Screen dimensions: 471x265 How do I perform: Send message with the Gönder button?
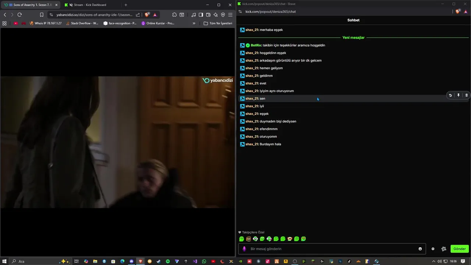[x=460, y=249]
